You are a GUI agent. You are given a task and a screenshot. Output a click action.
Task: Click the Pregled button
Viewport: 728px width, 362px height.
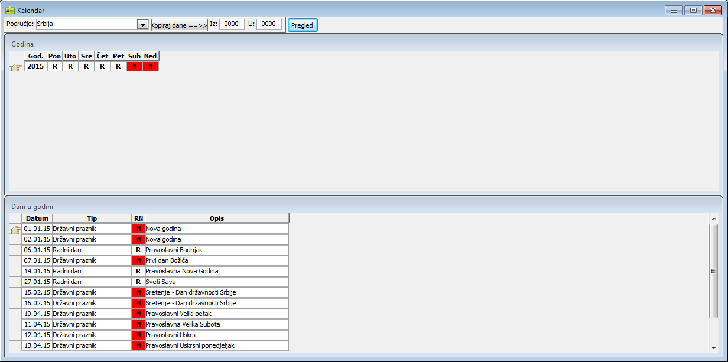point(302,25)
